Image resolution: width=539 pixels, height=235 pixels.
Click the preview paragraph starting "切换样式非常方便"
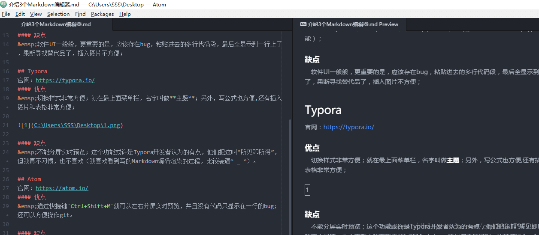(x=422, y=165)
